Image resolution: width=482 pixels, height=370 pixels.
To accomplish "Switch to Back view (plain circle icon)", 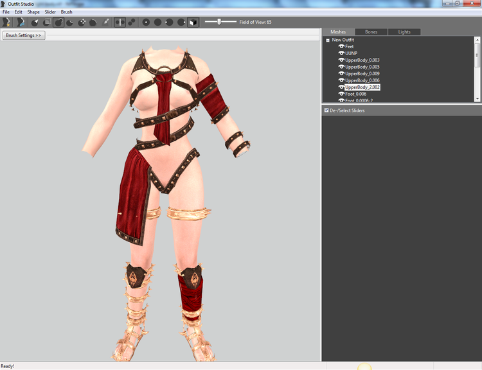I will [157, 22].
